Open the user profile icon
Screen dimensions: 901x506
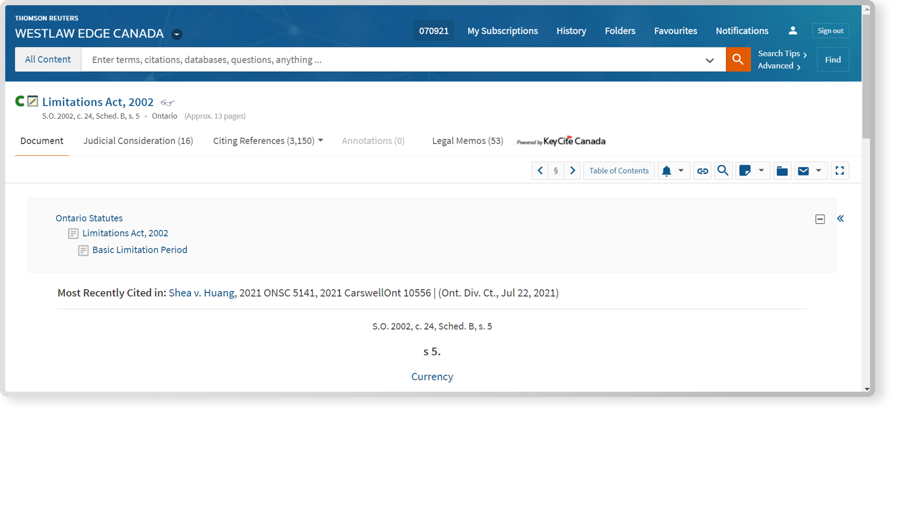tap(793, 30)
